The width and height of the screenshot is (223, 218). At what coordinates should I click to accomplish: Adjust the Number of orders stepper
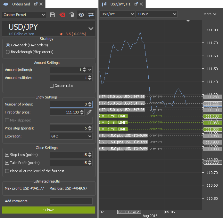(90, 104)
